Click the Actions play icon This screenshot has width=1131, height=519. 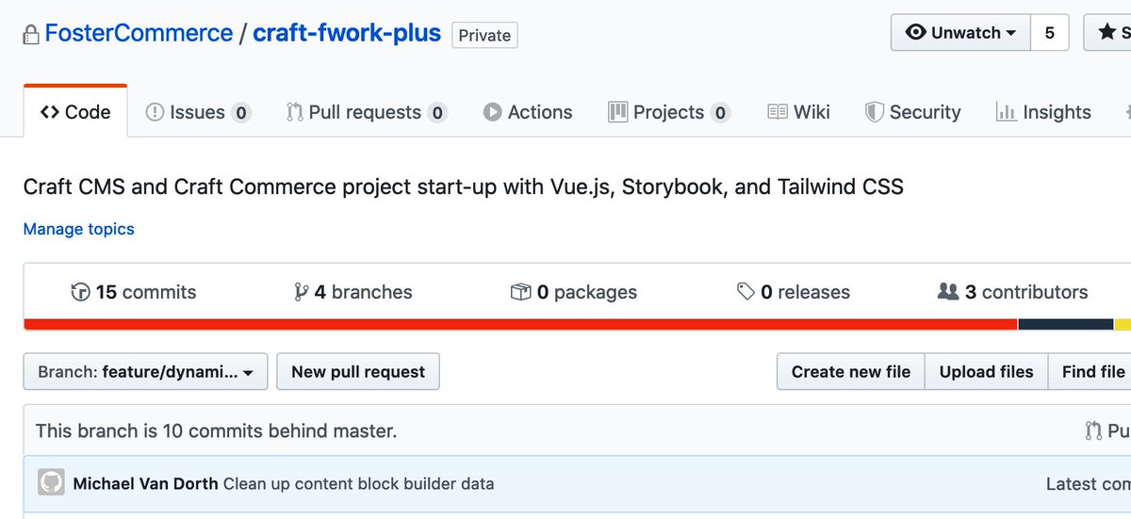492,112
